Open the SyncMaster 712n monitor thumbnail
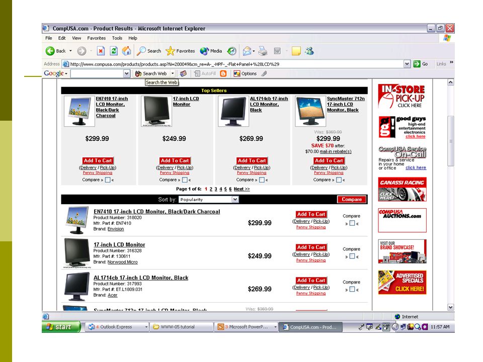 tap(310, 111)
